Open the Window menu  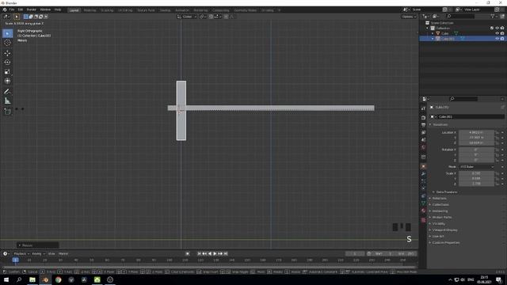(x=45, y=9)
